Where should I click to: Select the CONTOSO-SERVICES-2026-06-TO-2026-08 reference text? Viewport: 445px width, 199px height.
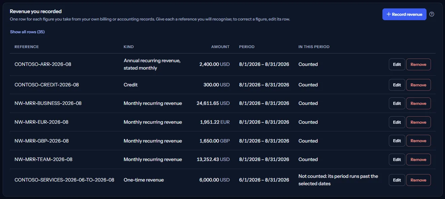(64, 180)
